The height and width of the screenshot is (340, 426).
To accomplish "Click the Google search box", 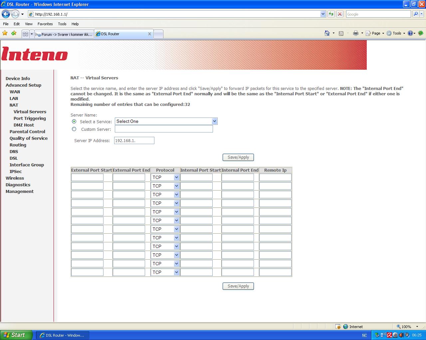I will (378, 14).
